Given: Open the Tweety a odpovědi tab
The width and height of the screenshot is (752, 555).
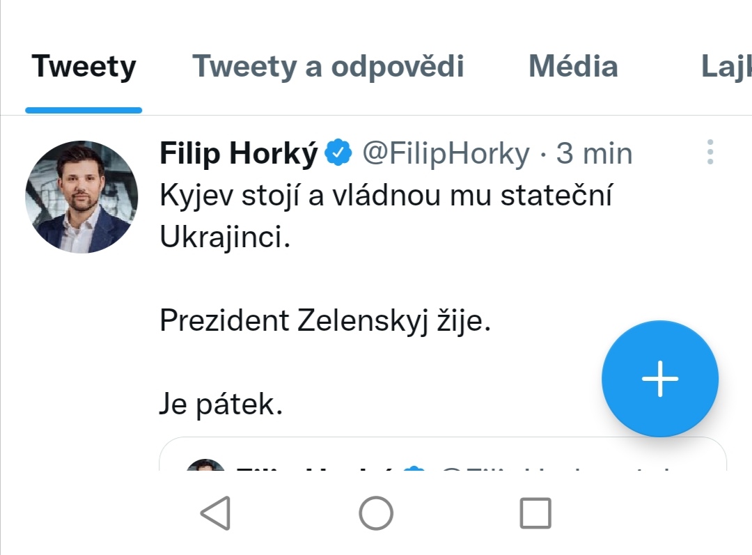Looking at the screenshot, I should pos(328,67).
